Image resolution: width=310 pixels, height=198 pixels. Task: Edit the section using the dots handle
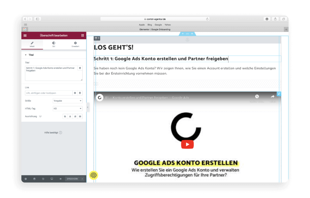pos(187,34)
